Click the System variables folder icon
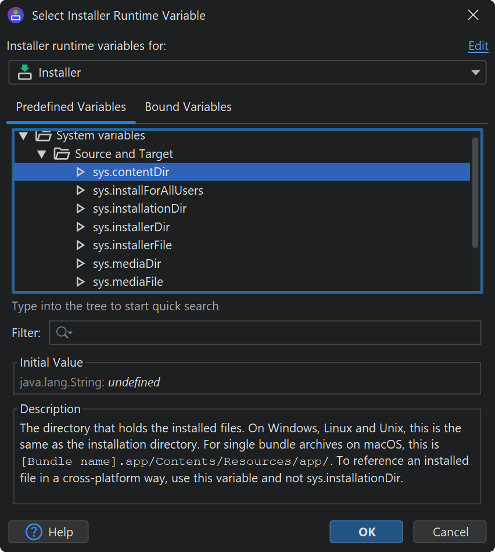Screen dimensions: 495x552 tap(43, 137)
